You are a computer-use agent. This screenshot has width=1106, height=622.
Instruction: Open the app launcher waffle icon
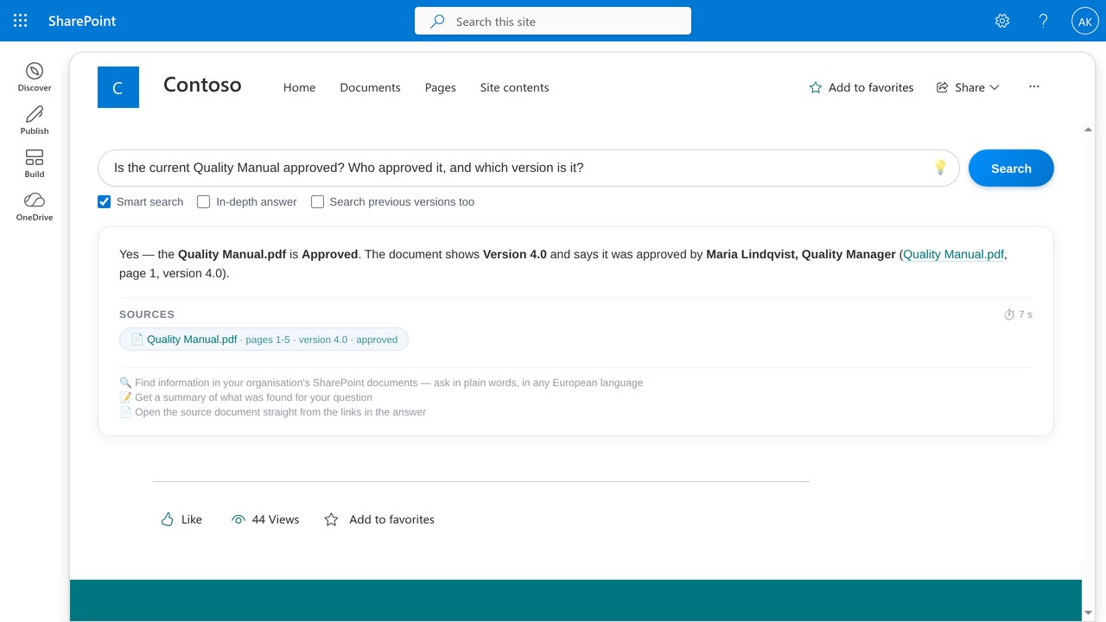(x=21, y=21)
